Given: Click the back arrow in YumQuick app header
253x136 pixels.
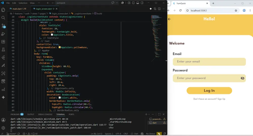Looking at the screenshot, I should click(x=169, y=19).
